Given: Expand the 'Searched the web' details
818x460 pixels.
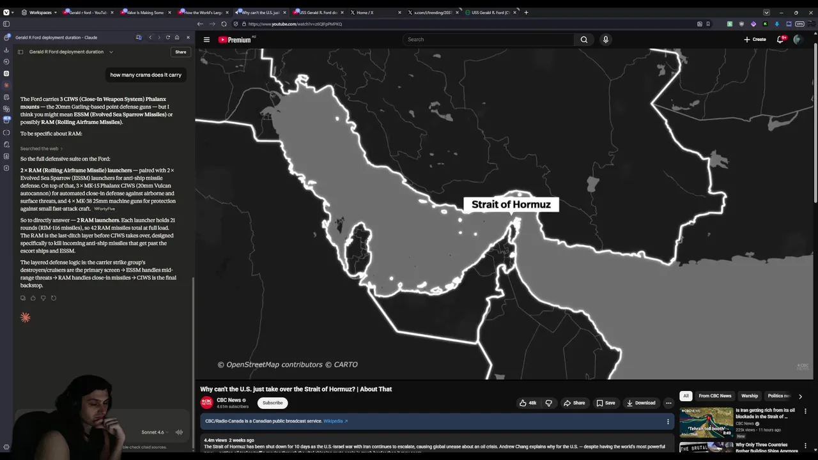Looking at the screenshot, I should click(x=42, y=148).
